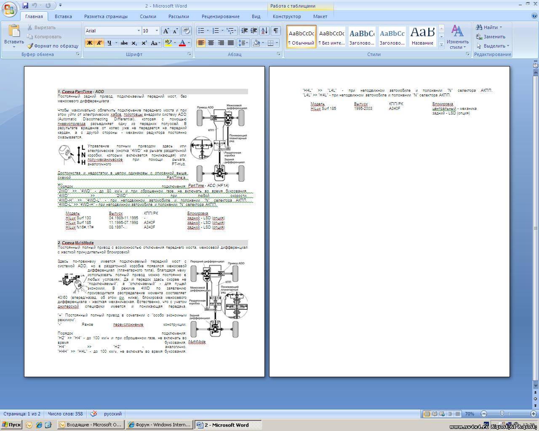Apply superscript formatting
The width and height of the screenshot is (539, 431).
pos(144,43)
